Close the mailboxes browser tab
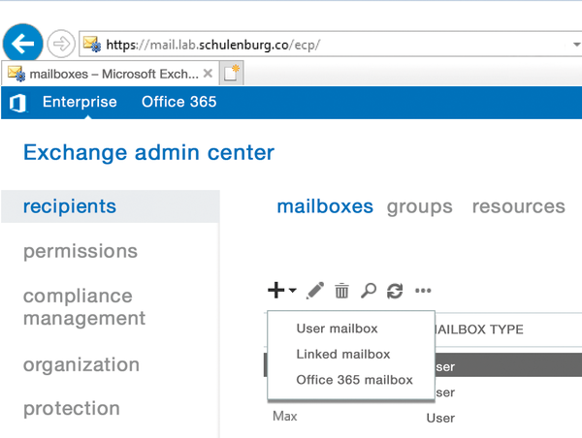Viewport: 582px width, 438px height. 208,74
